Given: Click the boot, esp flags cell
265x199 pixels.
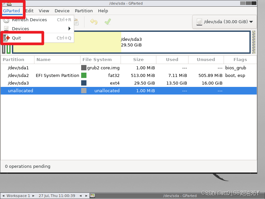Looking at the screenshot, I should pyautogui.click(x=235, y=76).
